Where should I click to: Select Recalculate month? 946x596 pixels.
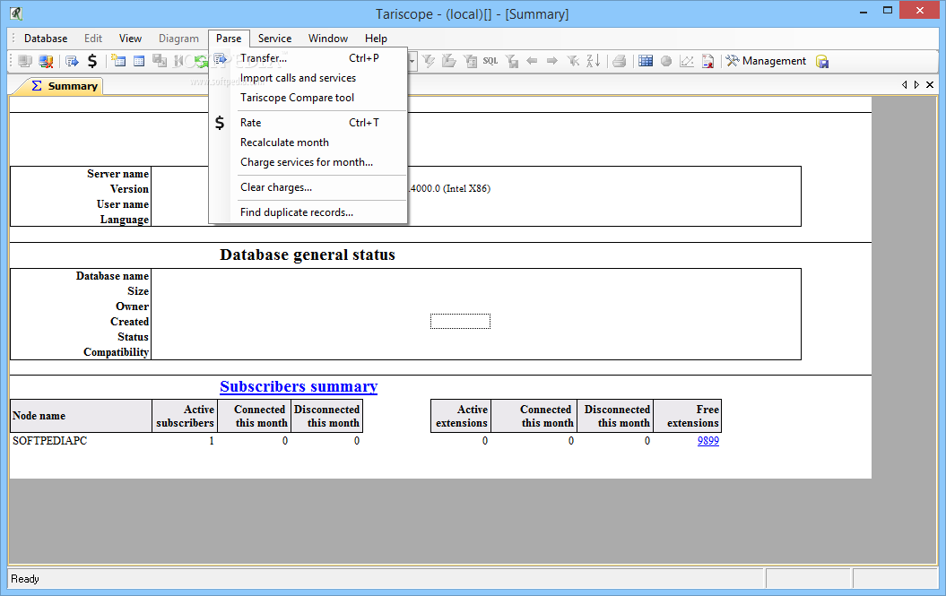[308, 143]
